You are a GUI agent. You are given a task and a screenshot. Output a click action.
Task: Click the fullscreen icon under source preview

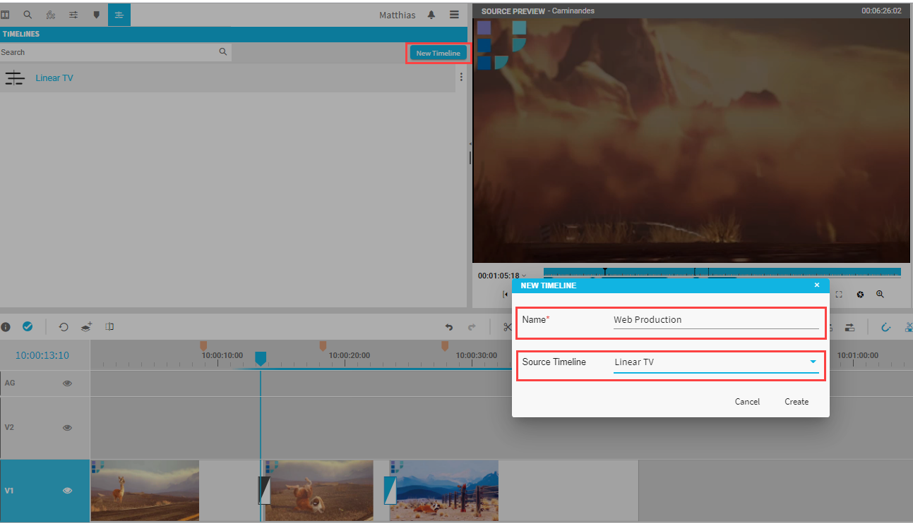tap(839, 294)
